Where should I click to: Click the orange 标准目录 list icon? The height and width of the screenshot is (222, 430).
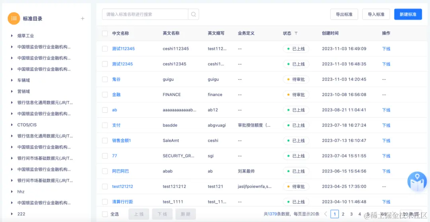pos(14,18)
